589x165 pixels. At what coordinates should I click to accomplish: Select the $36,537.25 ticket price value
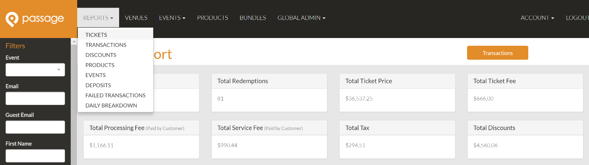click(x=359, y=99)
